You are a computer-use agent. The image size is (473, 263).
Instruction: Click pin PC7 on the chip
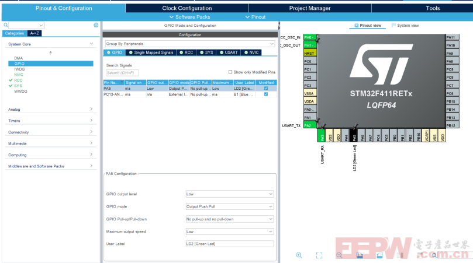click(x=453, y=86)
